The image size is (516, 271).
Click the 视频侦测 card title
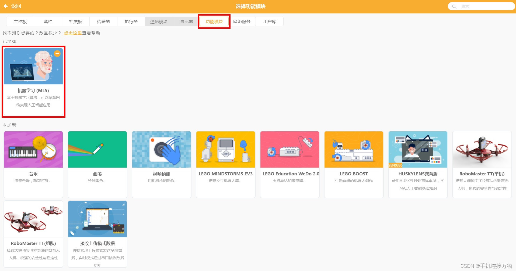coord(162,174)
